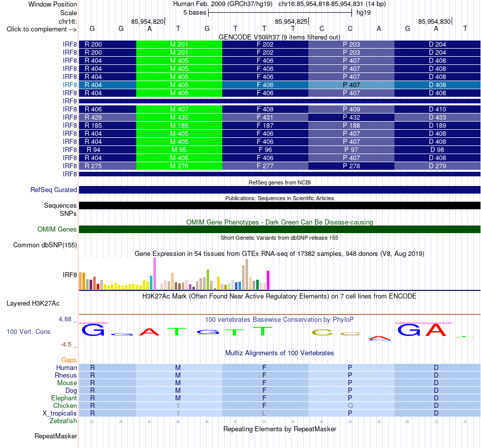
Task: Click the Gaps label in Multiz track
Action: tap(69, 360)
